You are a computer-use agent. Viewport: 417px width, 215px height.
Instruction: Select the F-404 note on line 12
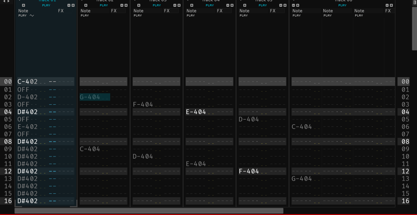pyautogui.click(x=249, y=171)
